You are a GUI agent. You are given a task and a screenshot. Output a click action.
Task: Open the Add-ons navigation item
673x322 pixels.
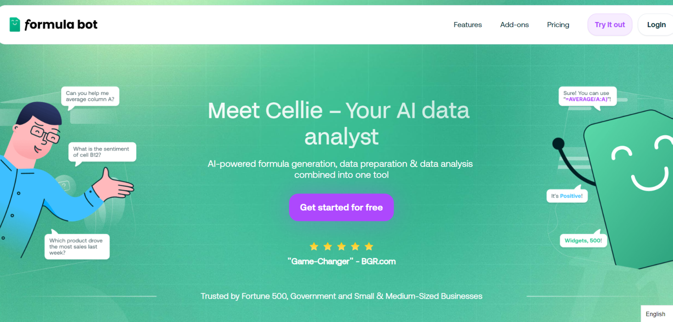pyautogui.click(x=514, y=24)
